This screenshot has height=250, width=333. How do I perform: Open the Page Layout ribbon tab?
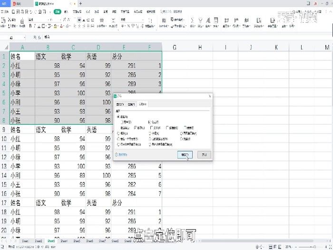(77, 12)
